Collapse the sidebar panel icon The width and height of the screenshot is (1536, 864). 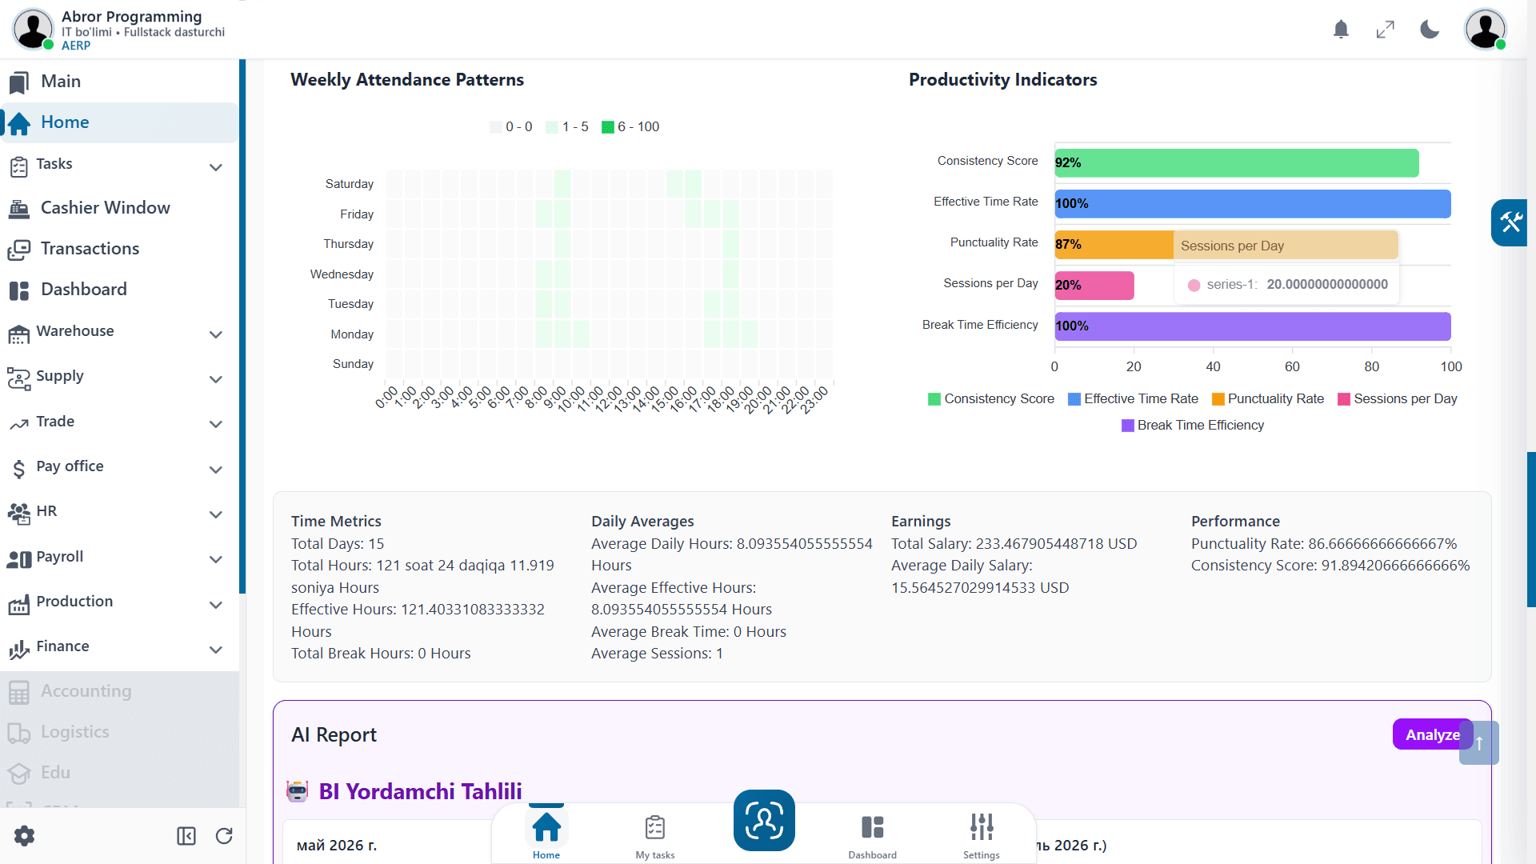[x=186, y=836]
